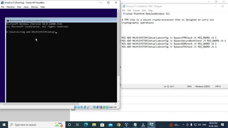Open the volume control in system tray
The width and height of the screenshot is (228, 128).
199,125
